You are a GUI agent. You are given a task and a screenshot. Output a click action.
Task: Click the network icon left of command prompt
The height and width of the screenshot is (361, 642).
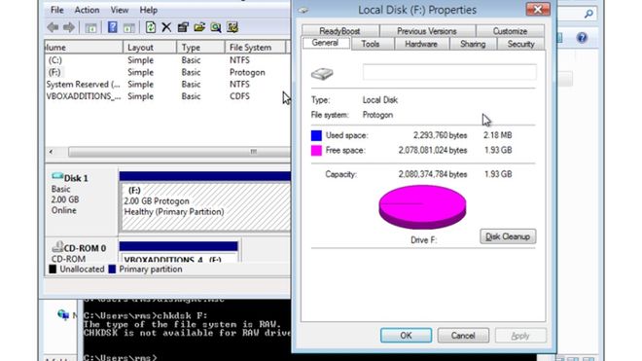pyautogui.click(x=63, y=314)
